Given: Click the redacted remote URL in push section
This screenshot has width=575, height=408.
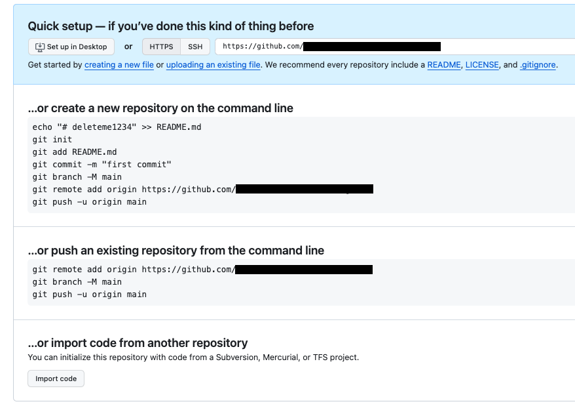Looking at the screenshot, I should [x=305, y=269].
